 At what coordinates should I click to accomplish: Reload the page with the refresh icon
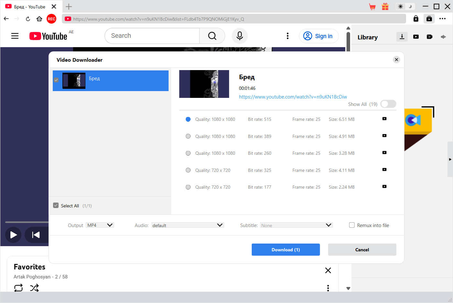coord(28,19)
